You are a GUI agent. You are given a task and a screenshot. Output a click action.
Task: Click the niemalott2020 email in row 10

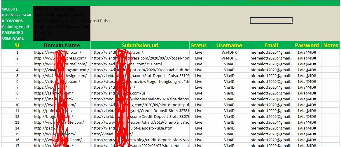coord(271,105)
